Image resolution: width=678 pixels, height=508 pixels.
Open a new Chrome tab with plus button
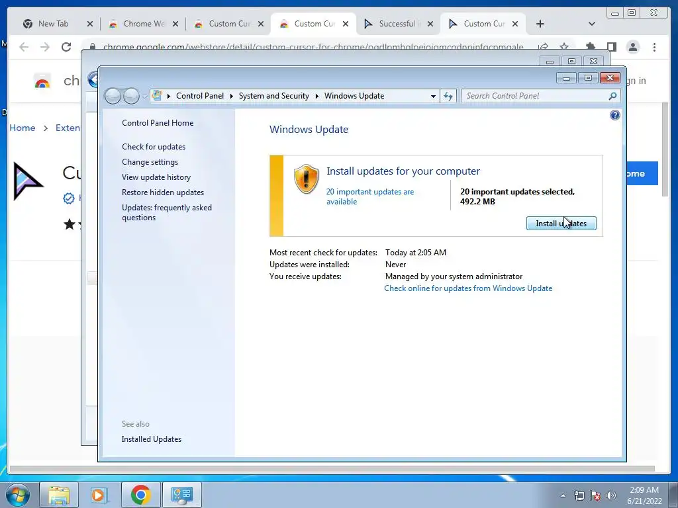[x=540, y=24]
